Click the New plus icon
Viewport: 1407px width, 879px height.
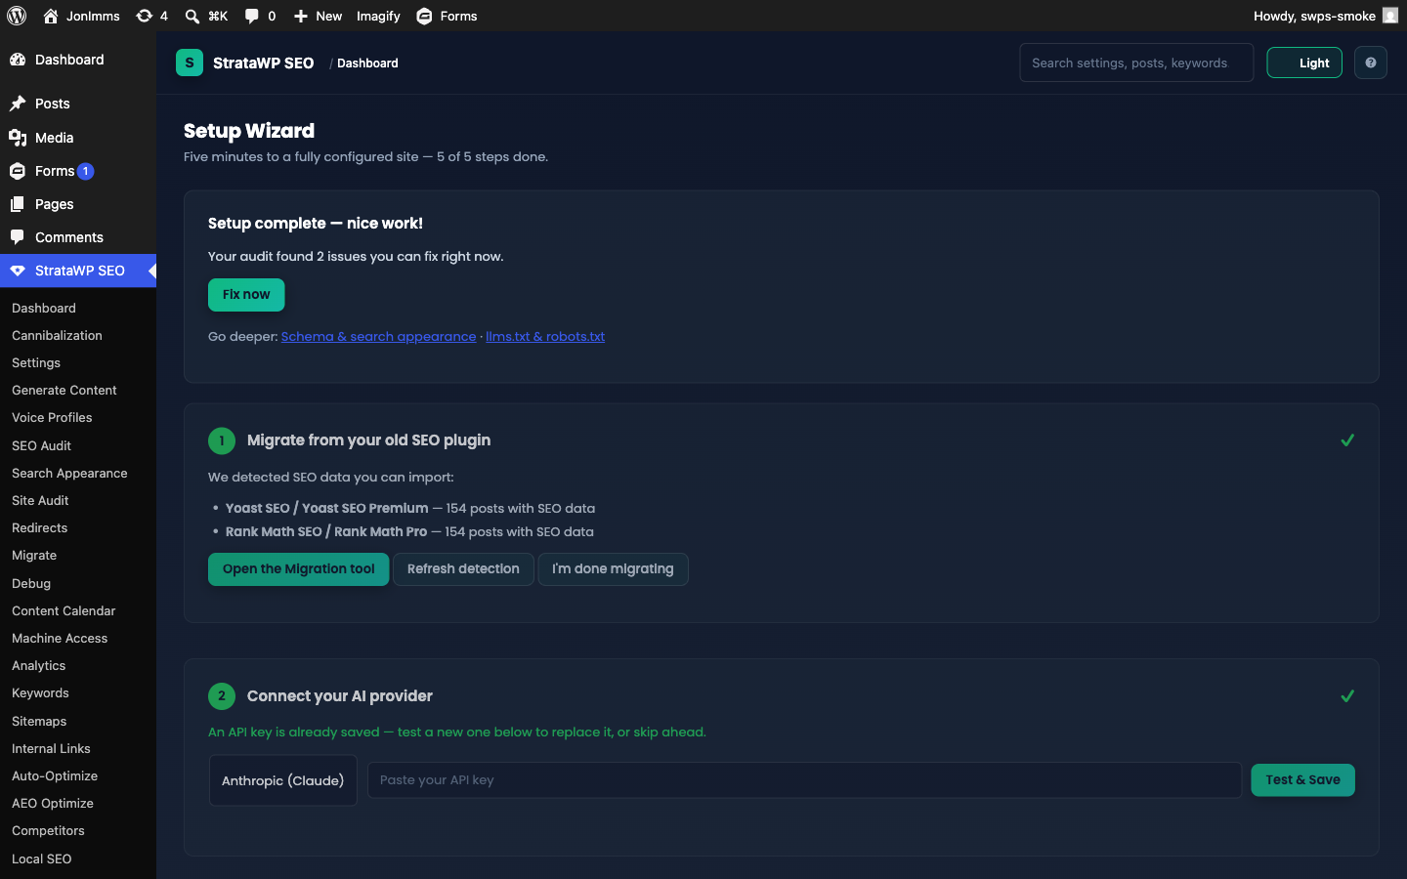301,16
